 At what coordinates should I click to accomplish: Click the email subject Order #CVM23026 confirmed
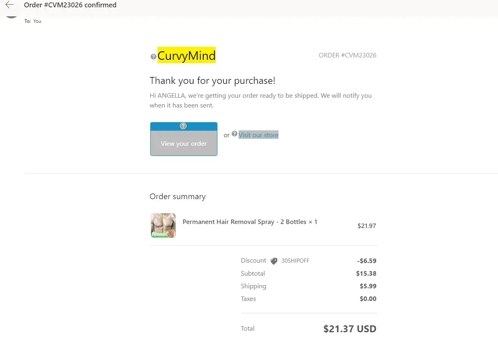(70, 5)
